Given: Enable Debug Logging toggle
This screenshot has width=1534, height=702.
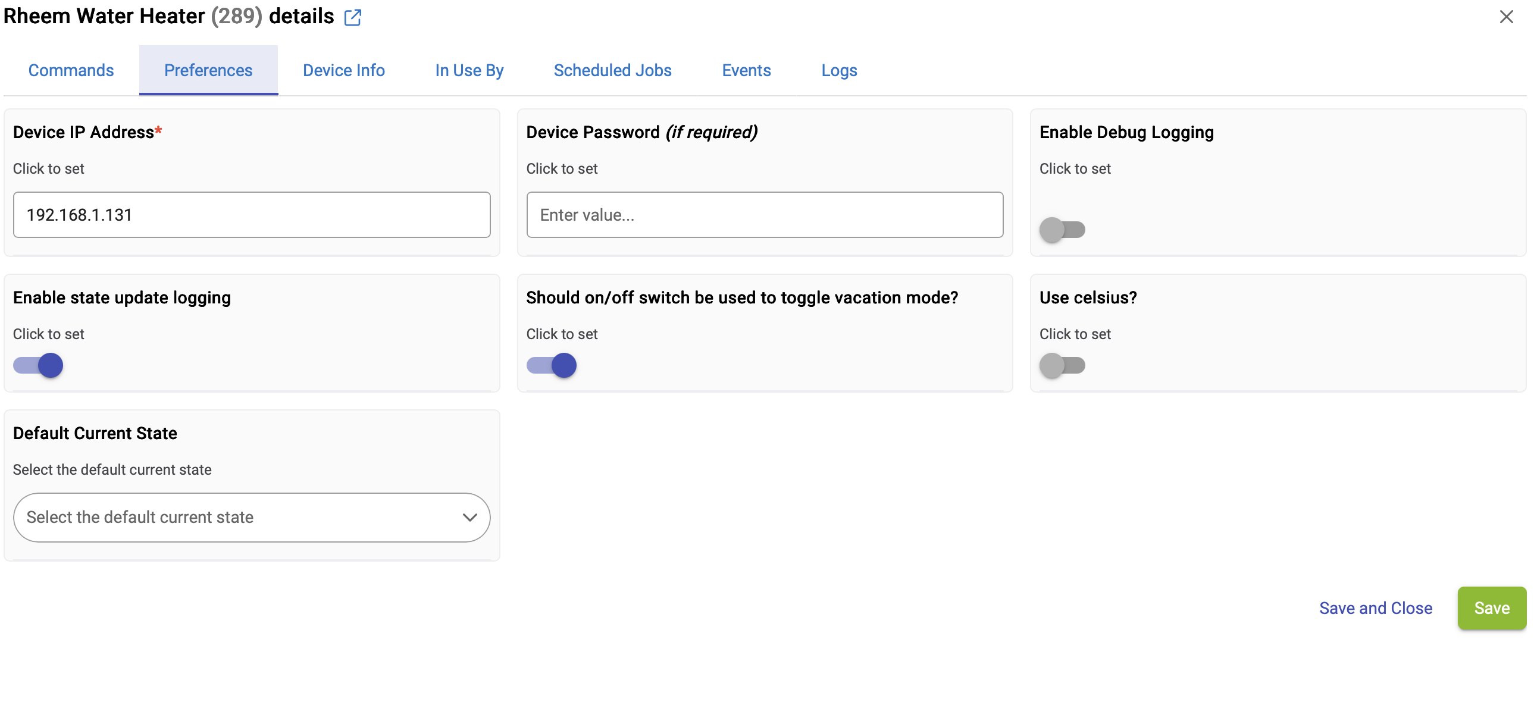Looking at the screenshot, I should click(x=1062, y=230).
